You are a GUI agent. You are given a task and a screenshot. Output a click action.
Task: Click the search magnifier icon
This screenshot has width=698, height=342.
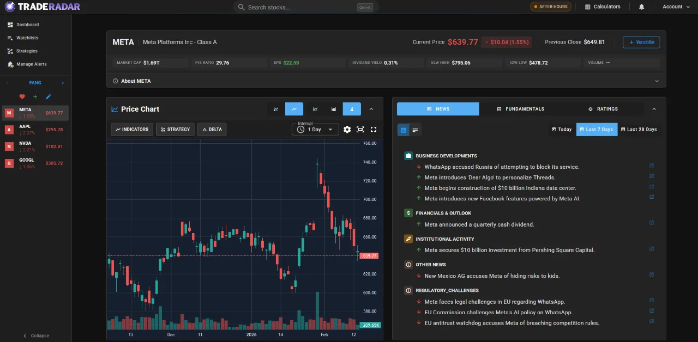[242, 7]
